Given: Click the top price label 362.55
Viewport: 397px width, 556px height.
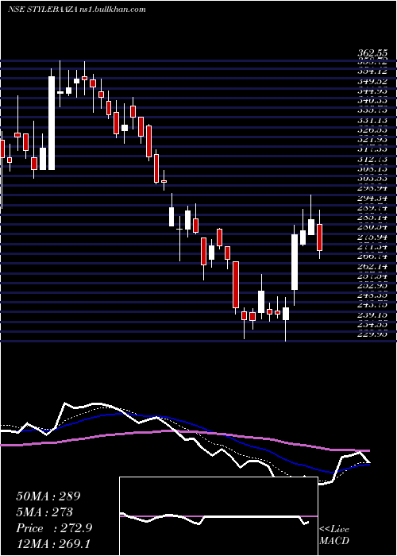Looking at the screenshot, I should (372, 54).
